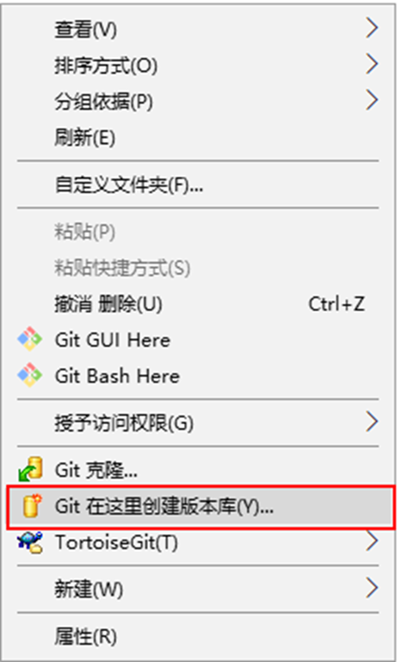Expand the TortoiseGit(T) submenu arrow

click(x=372, y=541)
